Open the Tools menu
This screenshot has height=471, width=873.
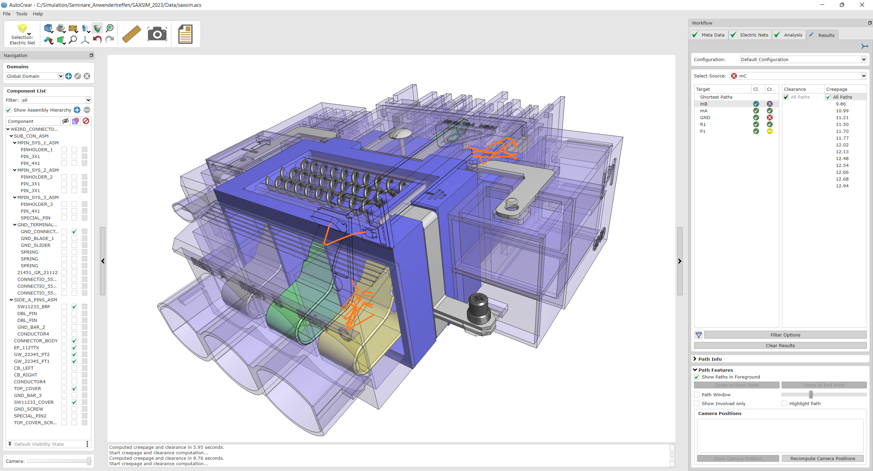pyautogui.click(x=21, y=14)
